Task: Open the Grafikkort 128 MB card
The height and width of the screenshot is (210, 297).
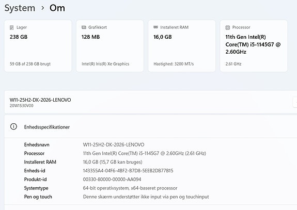Action: pos(110,46)
